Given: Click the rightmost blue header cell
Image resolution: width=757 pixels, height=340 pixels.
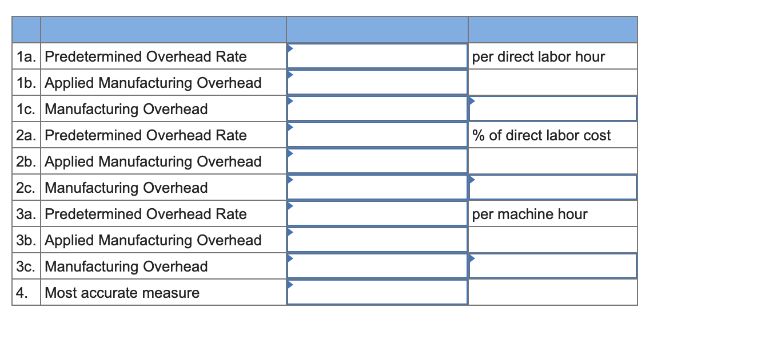Looking at the screenshot, I should pos(552,29).
